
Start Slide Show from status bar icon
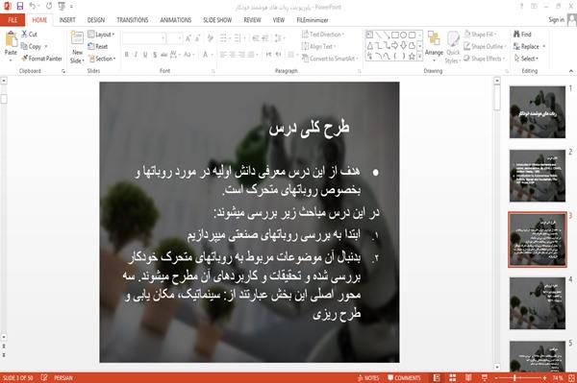[485, 378]
